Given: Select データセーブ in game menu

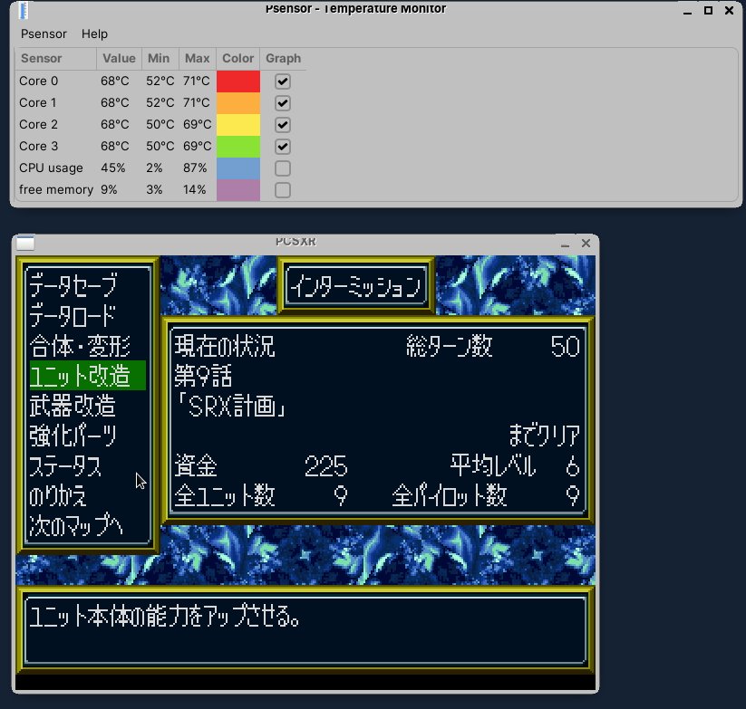Looking at the screenshot, I should pos(73,285).
